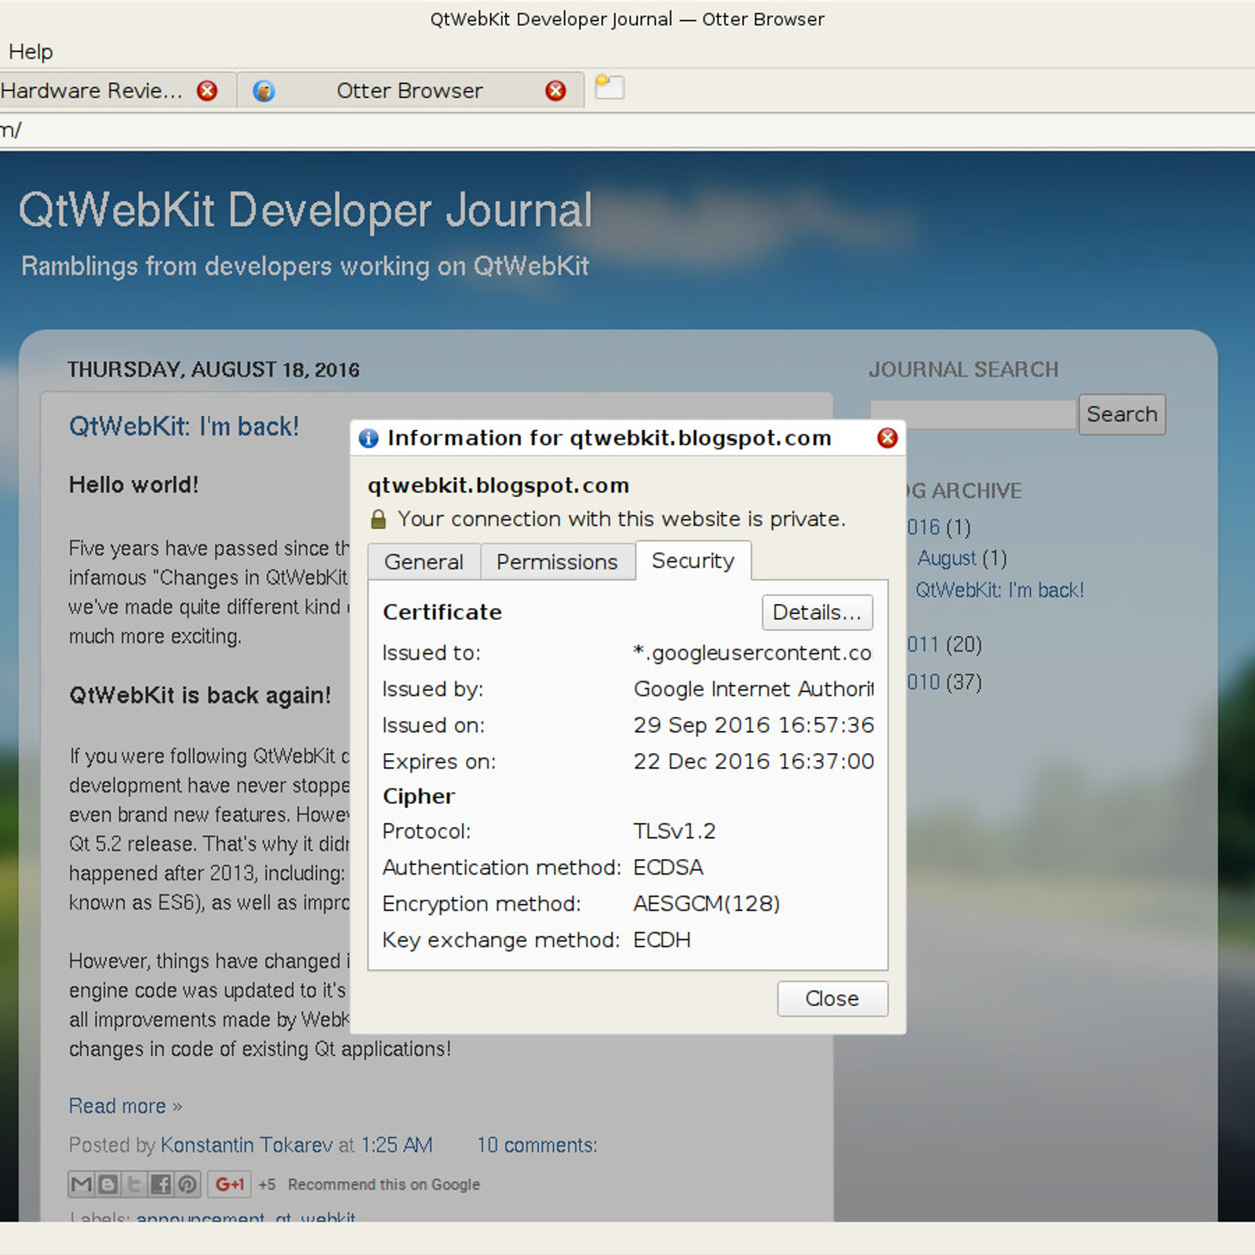Viewport: 1255px width, 1255px height.
Task: Share post to Twitter
Action: tap(134, 1184)
